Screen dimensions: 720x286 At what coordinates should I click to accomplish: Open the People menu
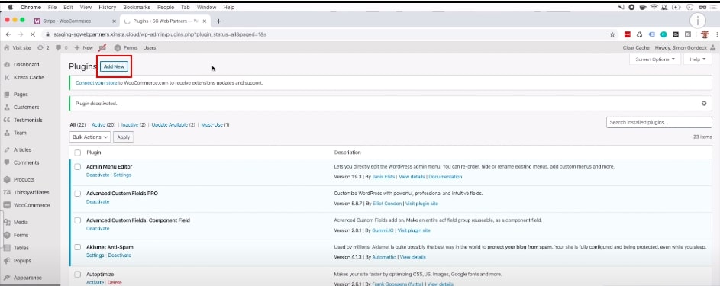pyautogui.click(x=166, y=8)
